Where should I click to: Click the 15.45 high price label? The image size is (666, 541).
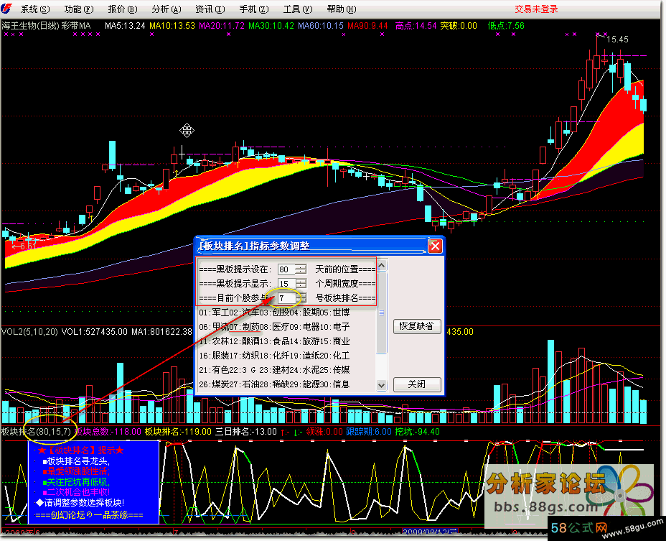tap(618, 40)
